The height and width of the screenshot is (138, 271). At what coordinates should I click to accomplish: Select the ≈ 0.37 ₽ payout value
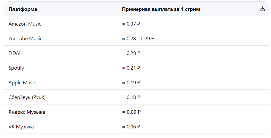pyautogui.click(x=131, y=24)
